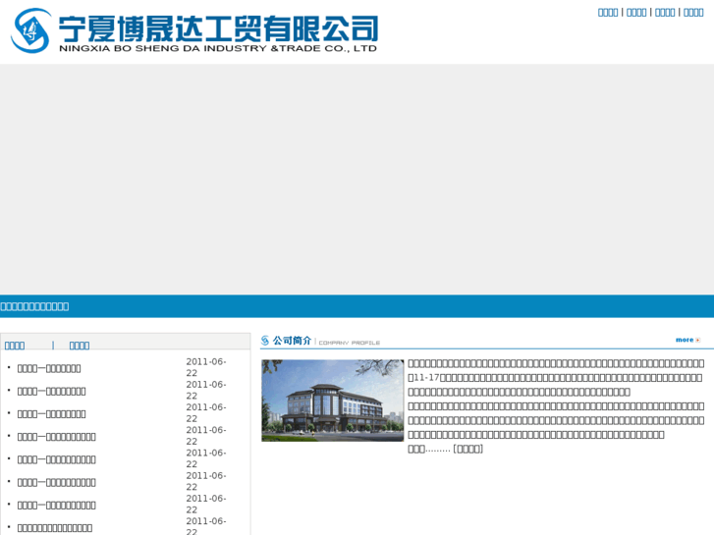Image resolution: width=714 pixels, height=535 pixels.
Task: Open the seventh news item in the list
Action: pyautogui.click(x=56, y=505)
